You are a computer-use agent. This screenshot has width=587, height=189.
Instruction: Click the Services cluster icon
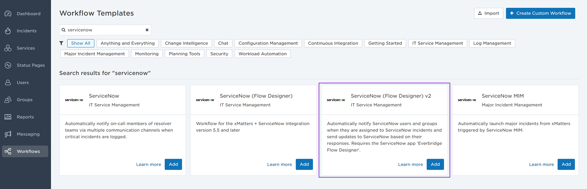[8, 48]
